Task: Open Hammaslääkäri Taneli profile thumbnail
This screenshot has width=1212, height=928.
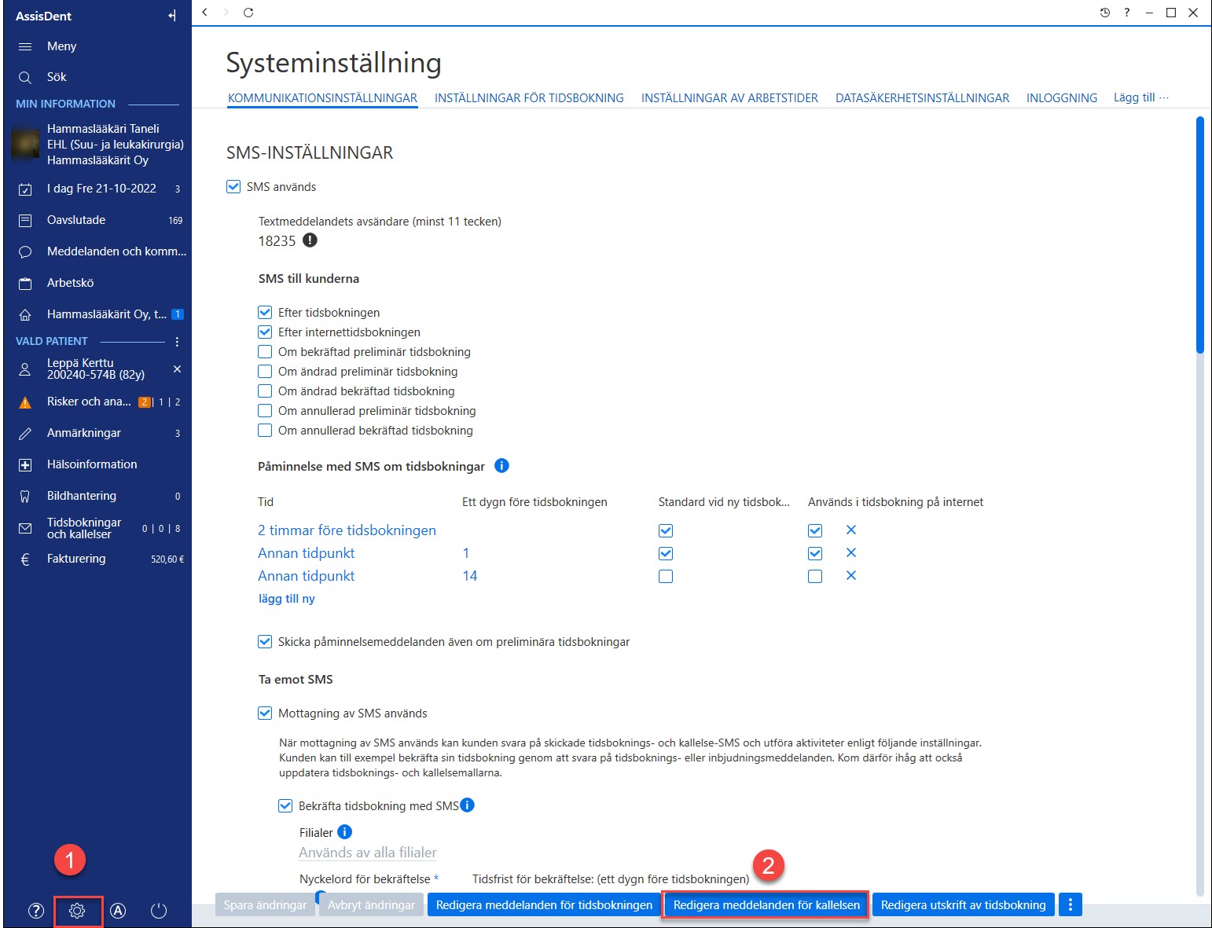Action: point(25,144)
